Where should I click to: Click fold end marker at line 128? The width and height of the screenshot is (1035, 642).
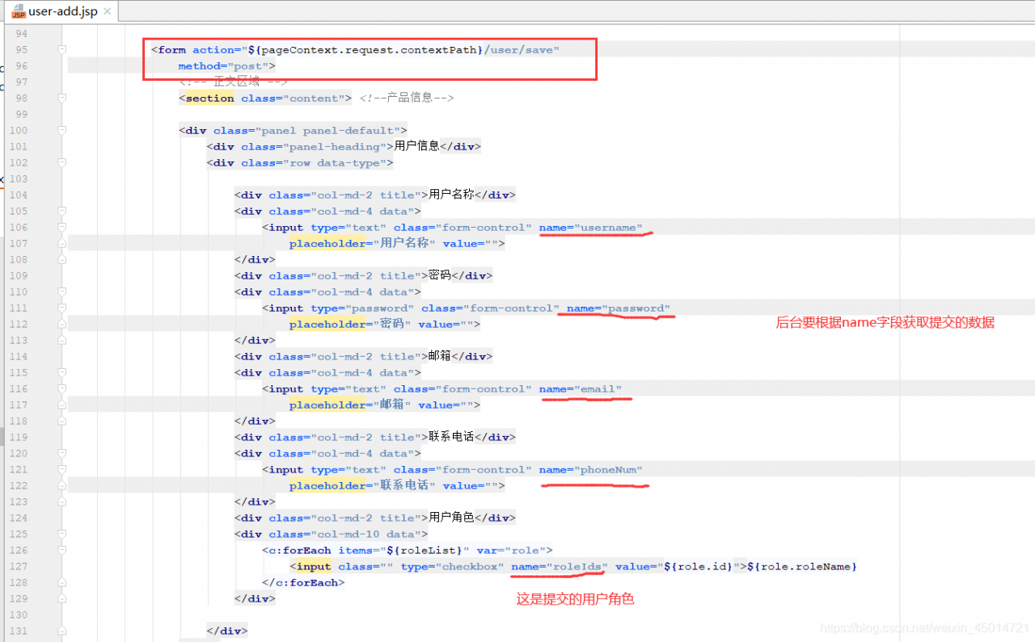[x=61, y=583]
